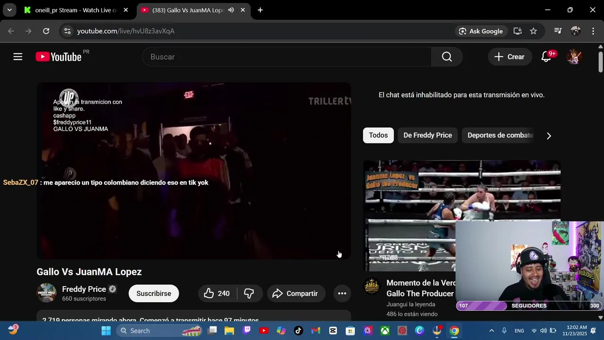This screenshot has height=340, width=604.
Task: Open the Juanma Lopez vs Gallo thumbnail
Action: pyautogui.click(x=461, y=215)
